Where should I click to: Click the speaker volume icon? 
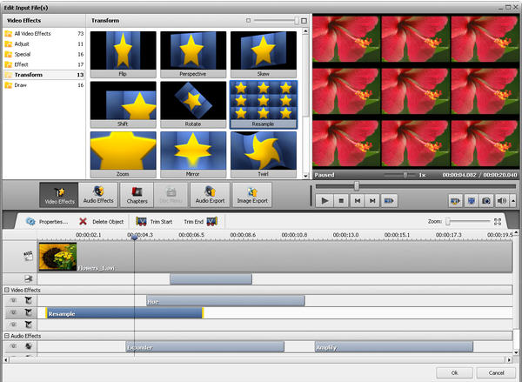(x=502, y=200)
